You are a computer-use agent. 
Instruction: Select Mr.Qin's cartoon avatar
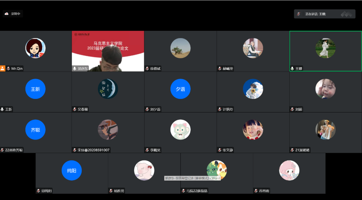point(35,48)
